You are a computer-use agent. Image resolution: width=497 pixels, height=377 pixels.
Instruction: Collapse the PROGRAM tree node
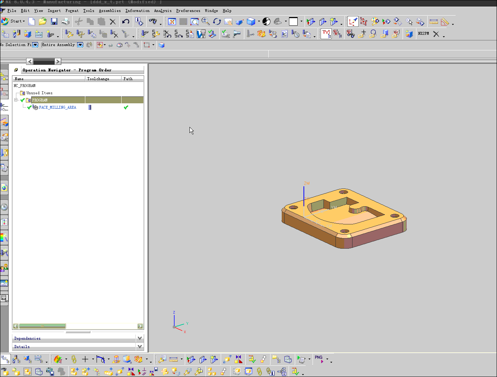16,100
